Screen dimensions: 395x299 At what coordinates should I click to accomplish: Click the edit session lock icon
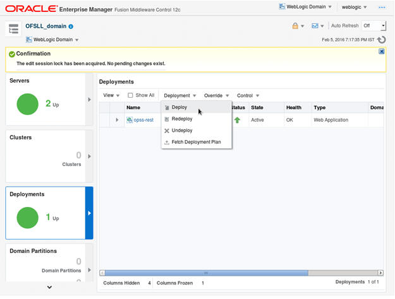click(x=295, y=26)
